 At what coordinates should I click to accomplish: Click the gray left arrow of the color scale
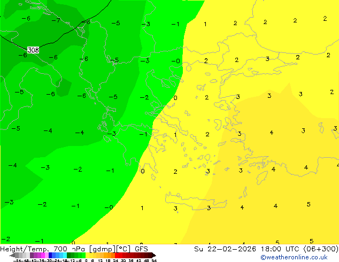pyautogui.click(x=12, y=255)
